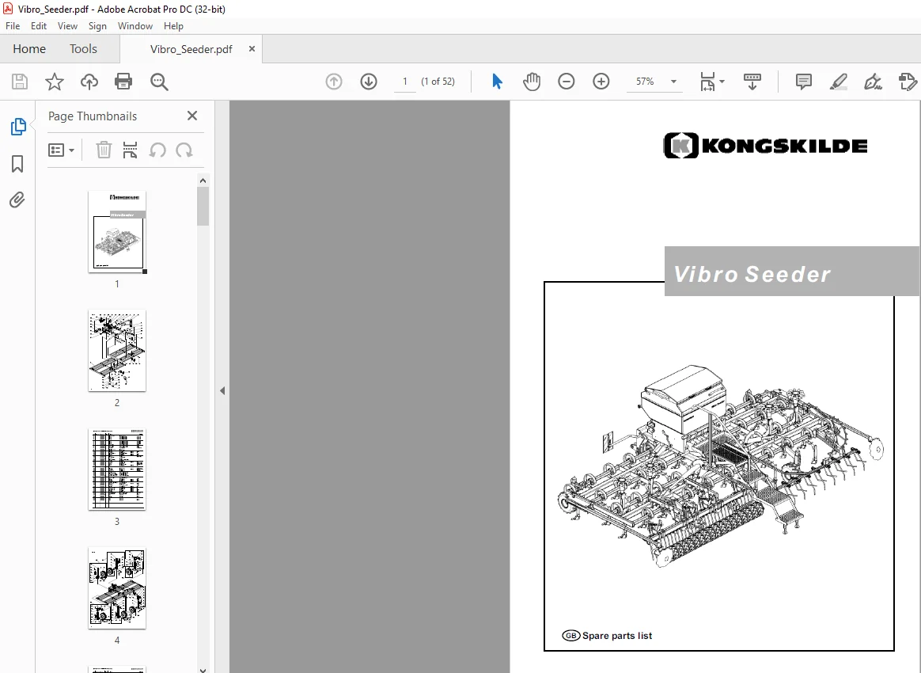Open the Sign menu
This screenshot has width=921, height=673.
pos(97,26)
